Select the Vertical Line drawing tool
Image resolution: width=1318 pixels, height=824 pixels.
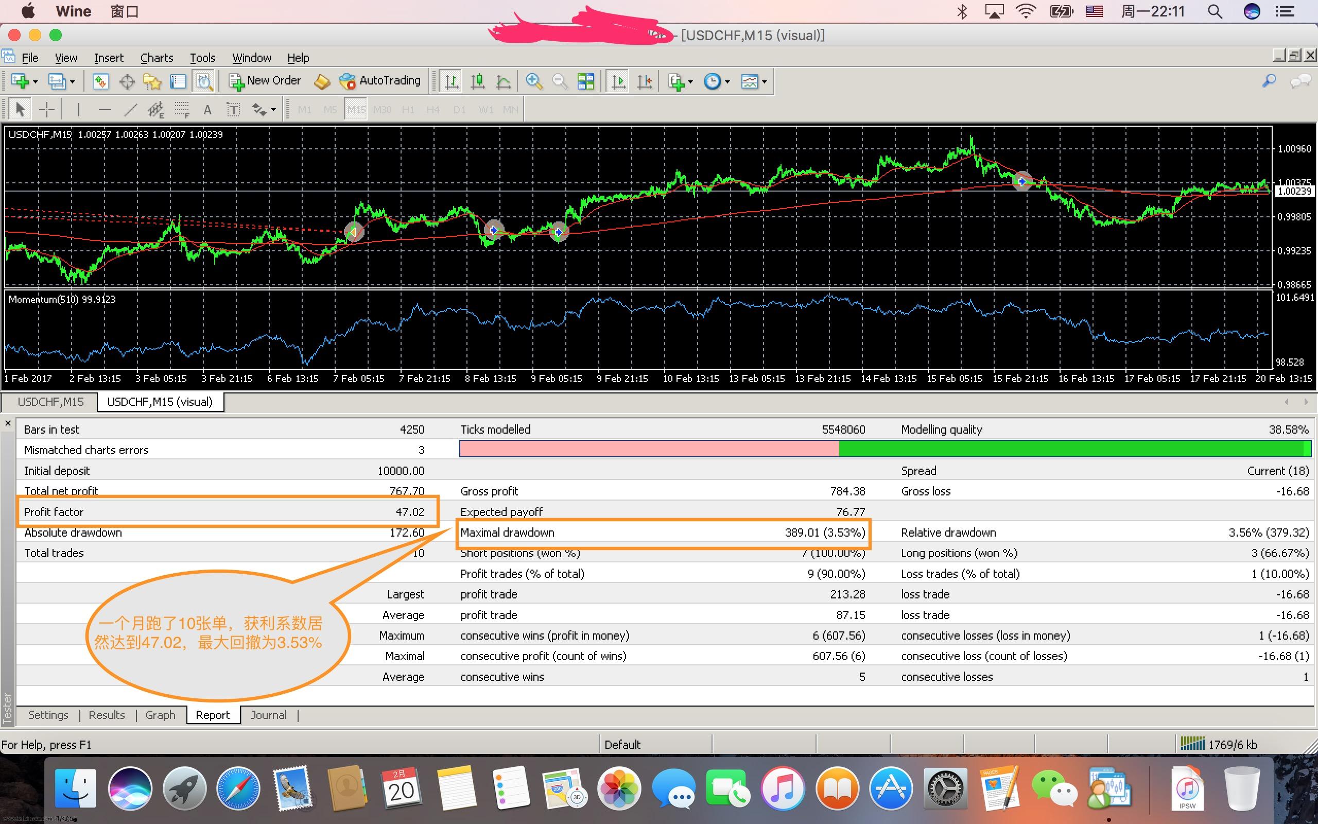[78, 110]
